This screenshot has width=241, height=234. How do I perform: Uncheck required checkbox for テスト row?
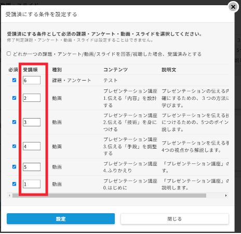[14, 80]
